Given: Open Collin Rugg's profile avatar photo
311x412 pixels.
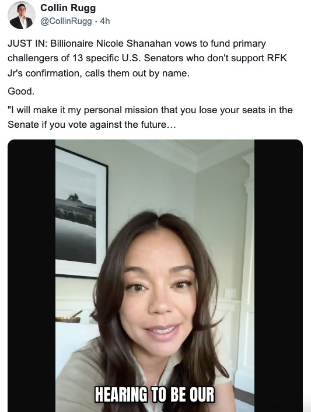Looking at the screenshot, I should pos(21,15).
